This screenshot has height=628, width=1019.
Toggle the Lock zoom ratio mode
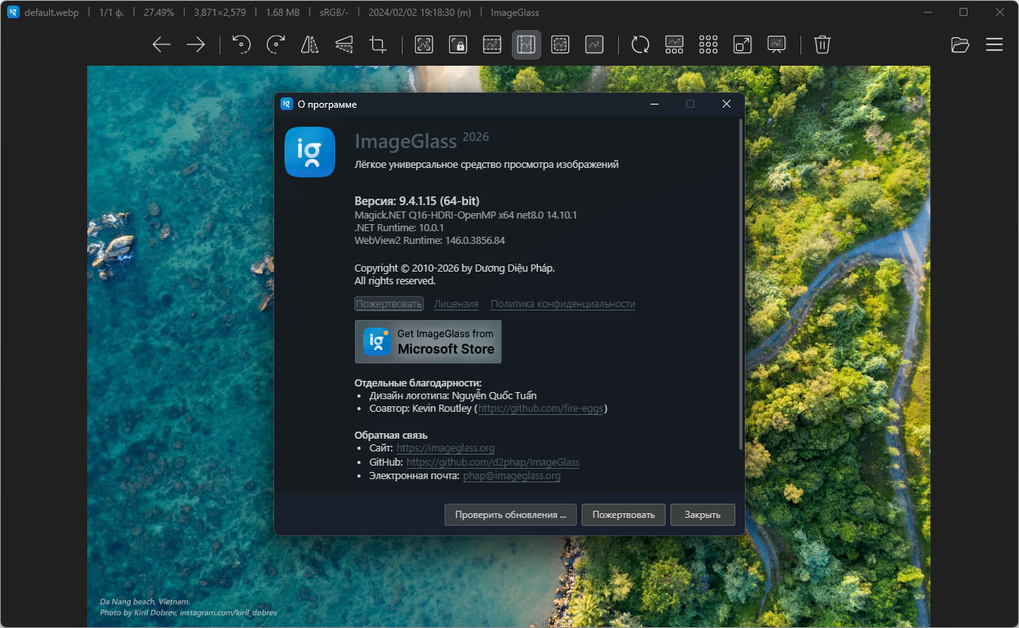[x=458, y=44]
